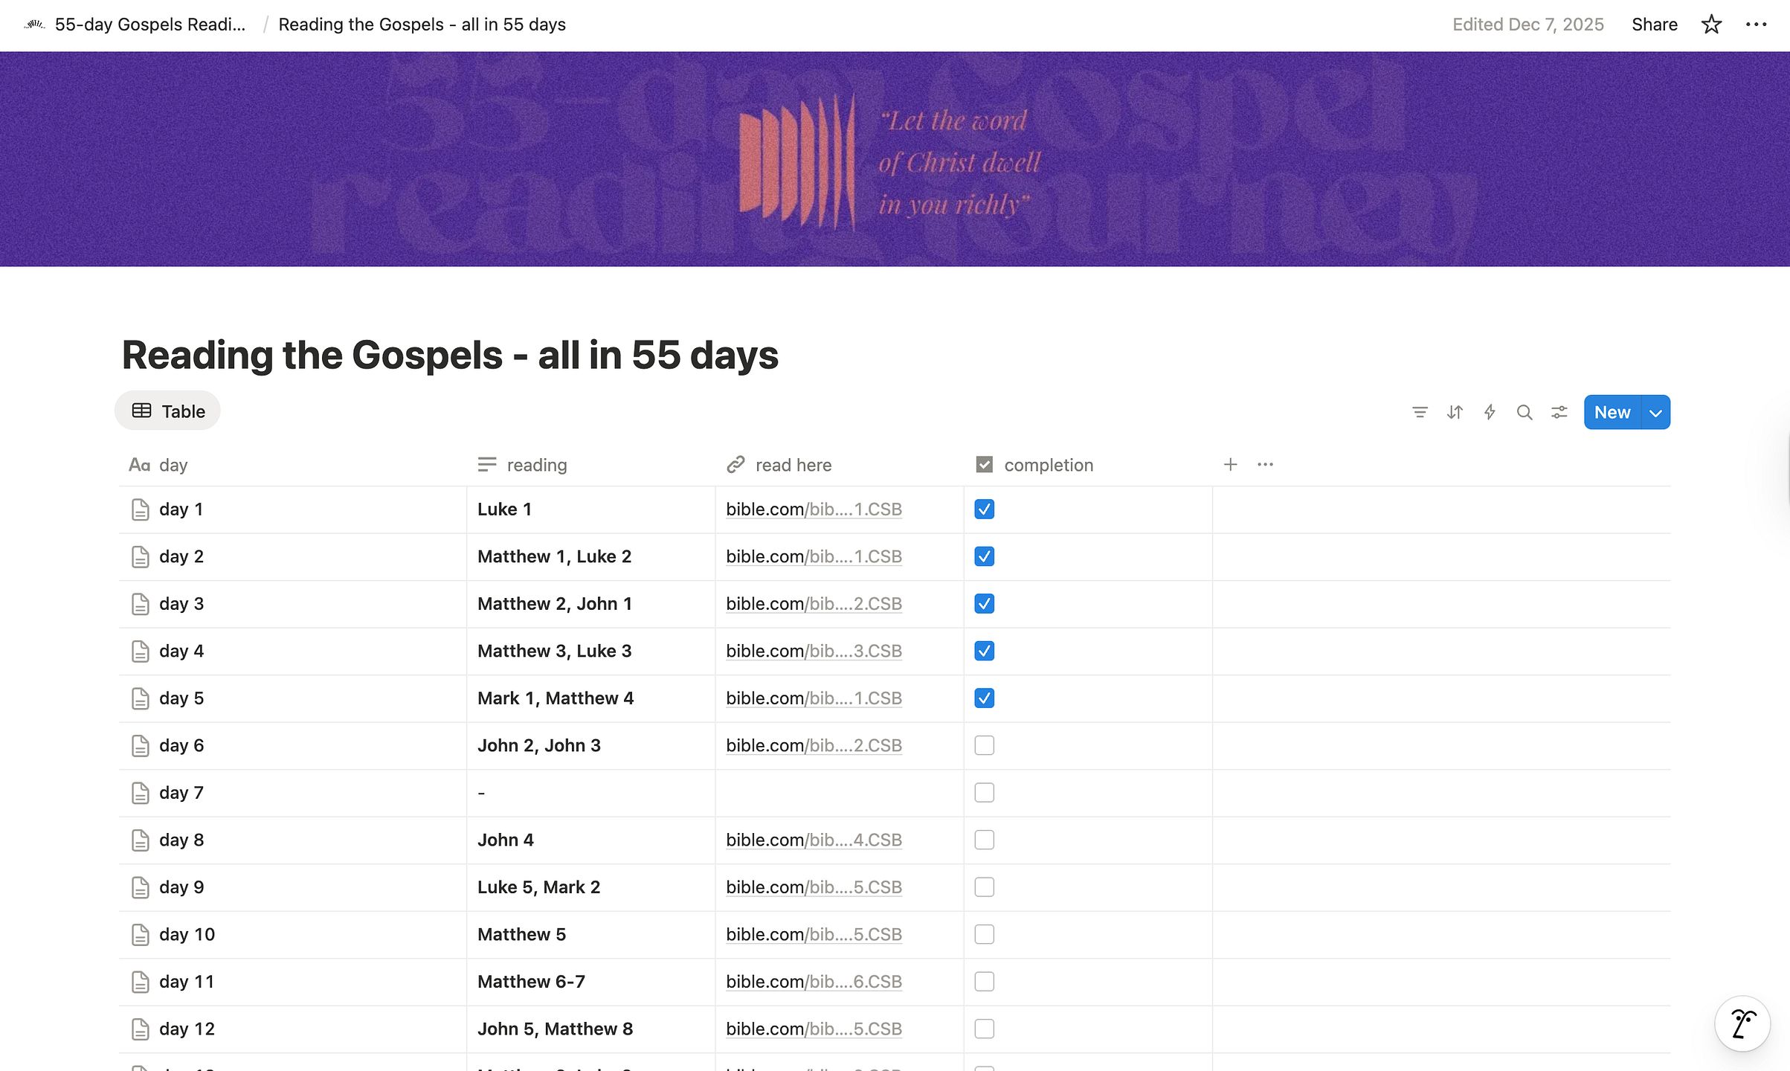The width and height of the screenshot is (1790, 1071).
Task: Add a new property with the plus icon
Action: tap(1231, 465)
